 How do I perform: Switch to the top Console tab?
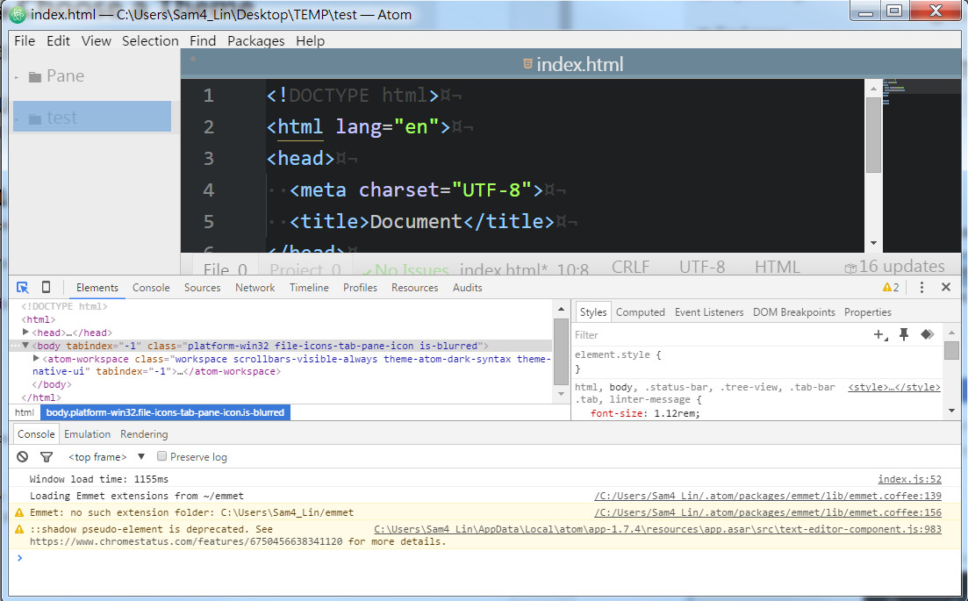coord(151,288)
